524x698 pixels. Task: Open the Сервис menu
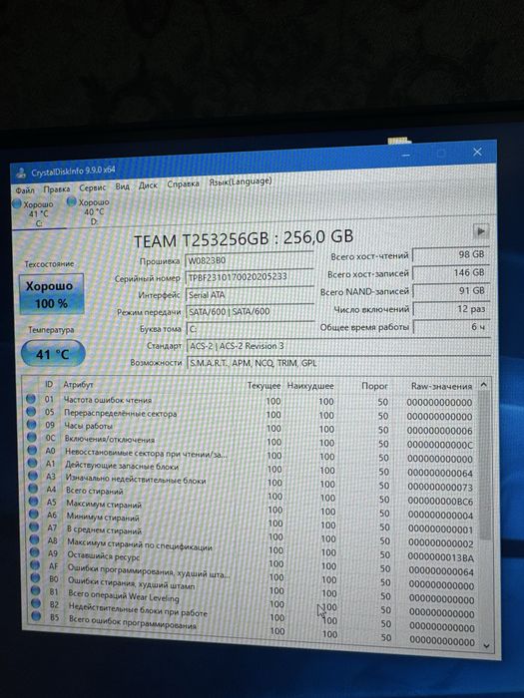(93, 187)
